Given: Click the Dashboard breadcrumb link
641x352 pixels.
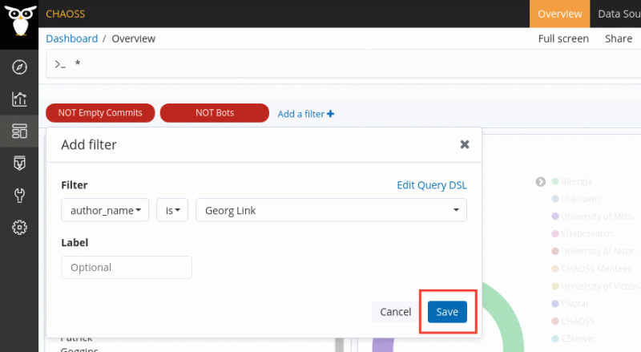Looking at the screenshot, I should click(72, 38).
